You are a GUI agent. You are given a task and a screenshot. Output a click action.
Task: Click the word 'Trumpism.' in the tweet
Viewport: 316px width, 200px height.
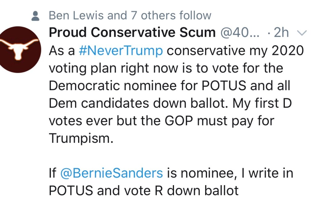(81, 138)
